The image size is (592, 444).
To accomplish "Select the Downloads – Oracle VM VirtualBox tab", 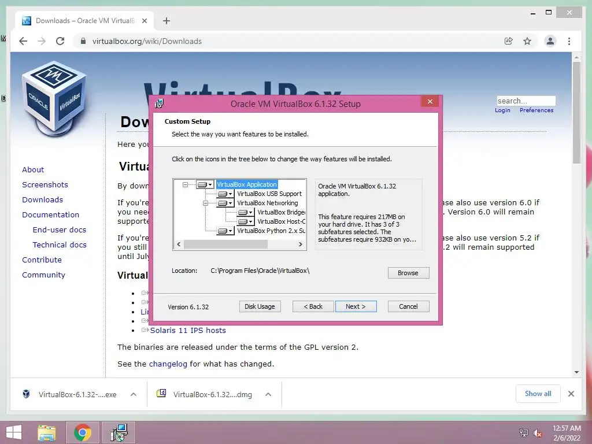I will (x=84, y=21).
